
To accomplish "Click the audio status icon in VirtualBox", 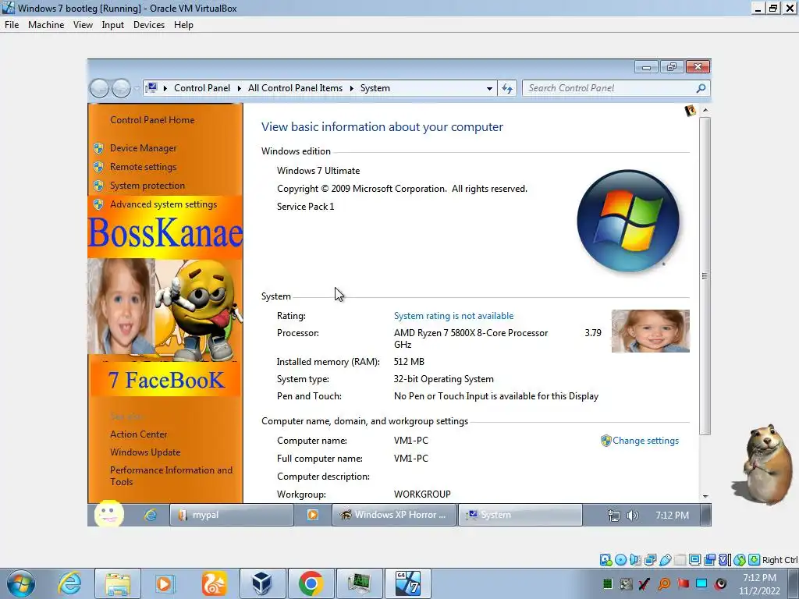I will coord(635,560).
